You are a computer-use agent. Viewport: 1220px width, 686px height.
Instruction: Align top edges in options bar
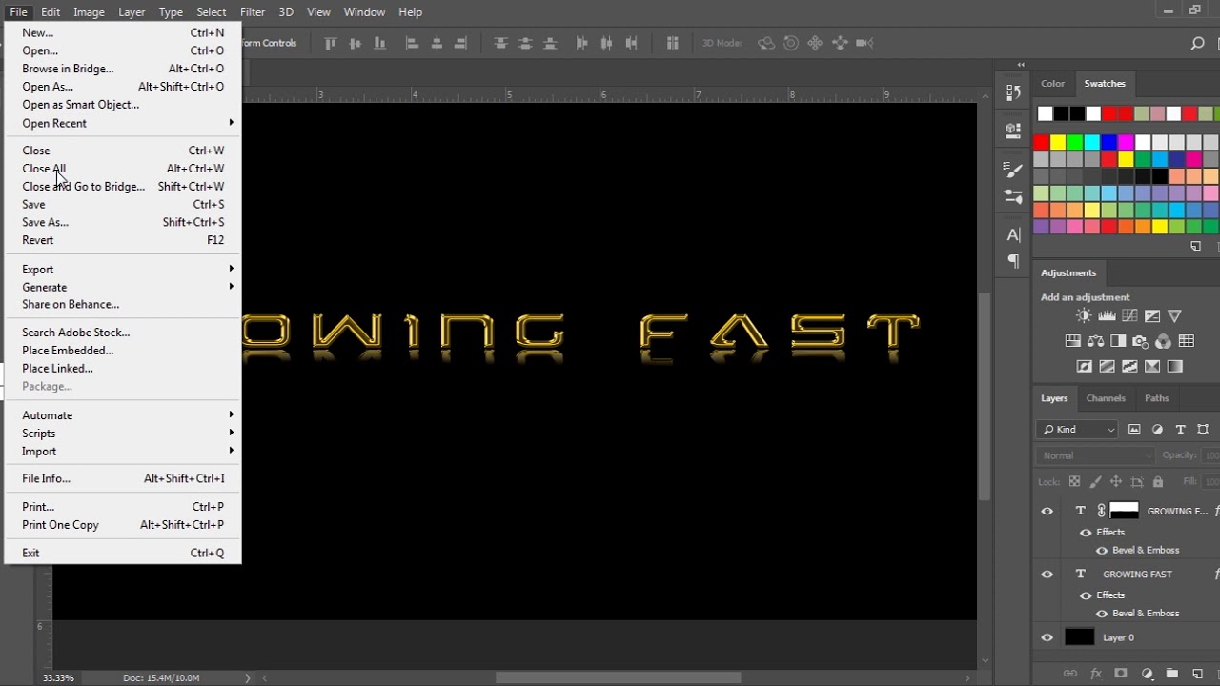[331, 43]
